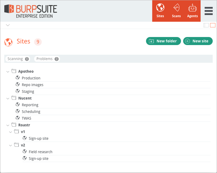Click the Sites page heading

click(x=23, y=41)
